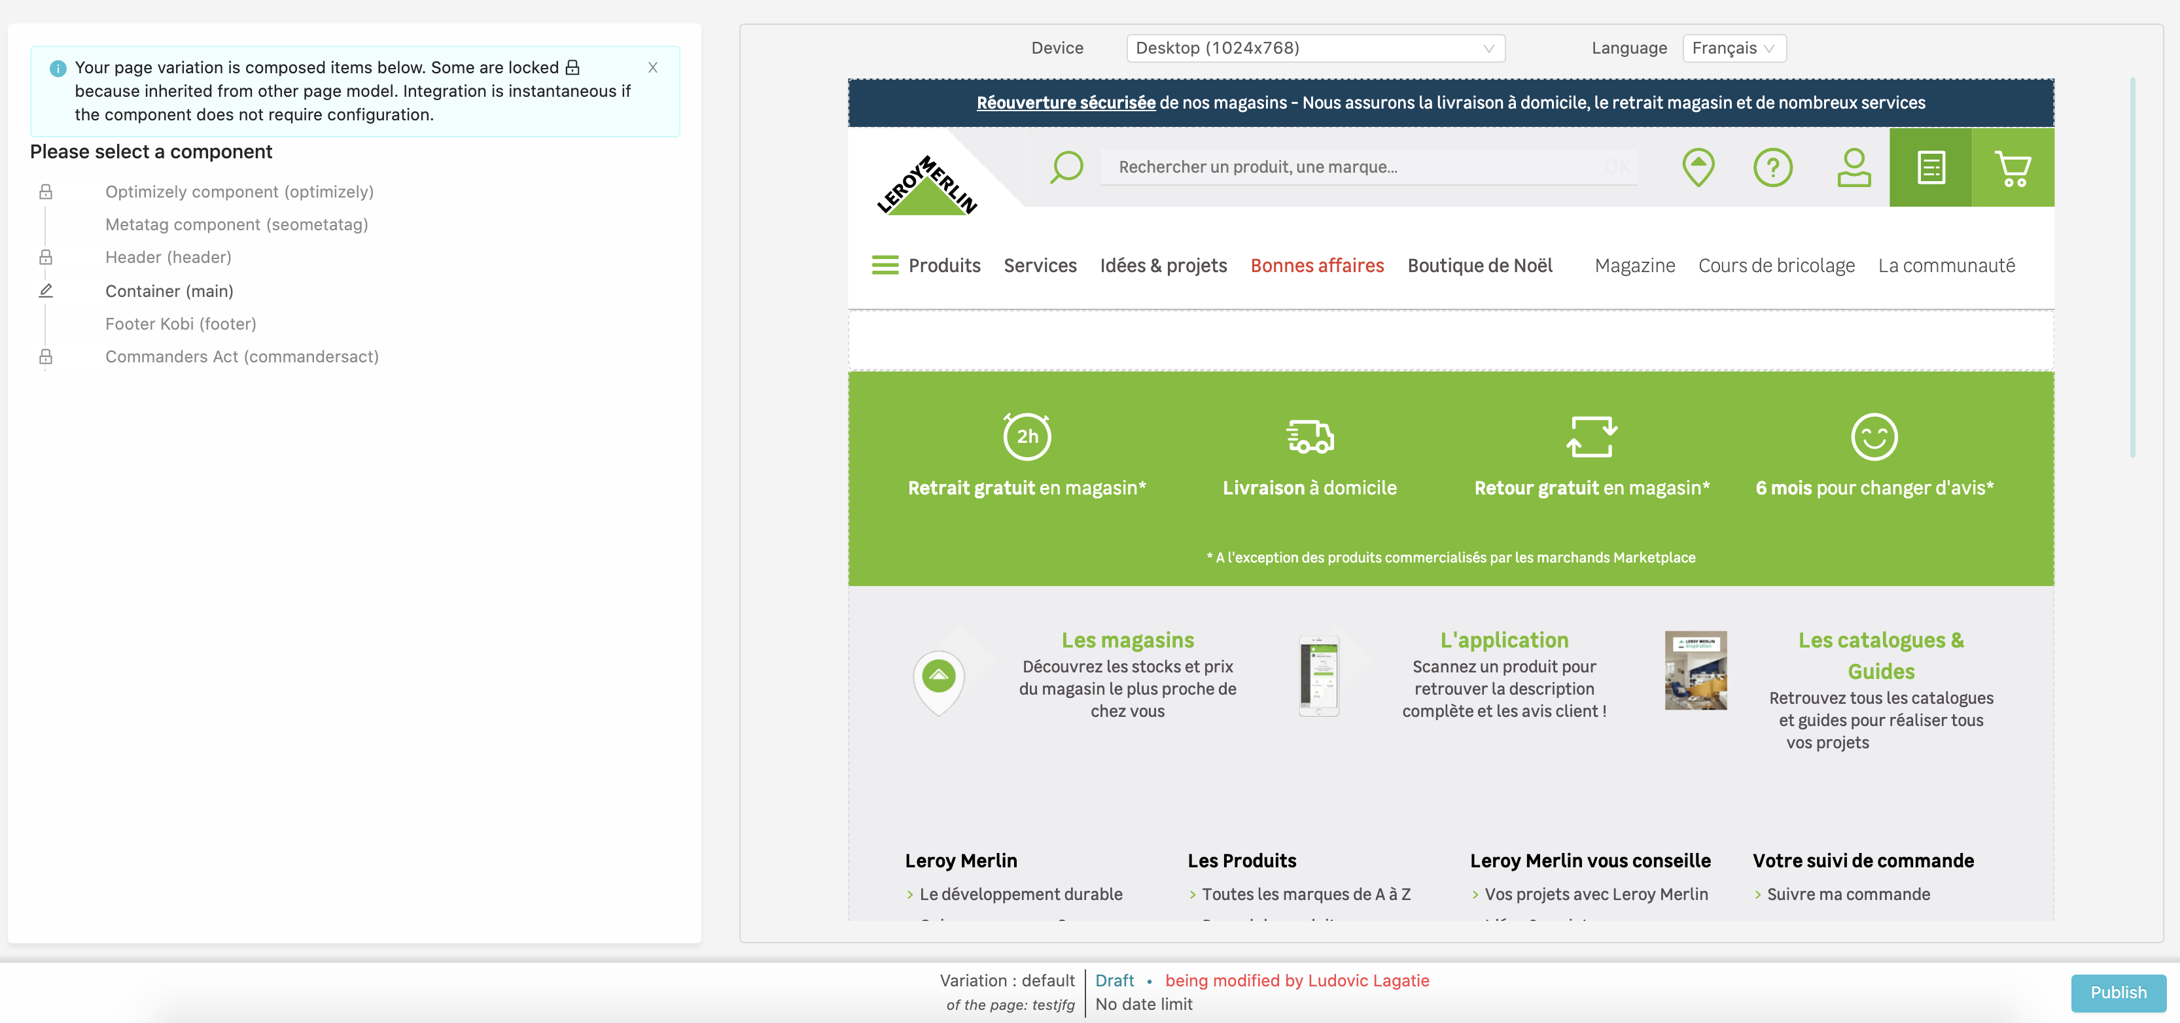
Task: Open Suivre ma commande link
Action: [x=1848, y=894]
